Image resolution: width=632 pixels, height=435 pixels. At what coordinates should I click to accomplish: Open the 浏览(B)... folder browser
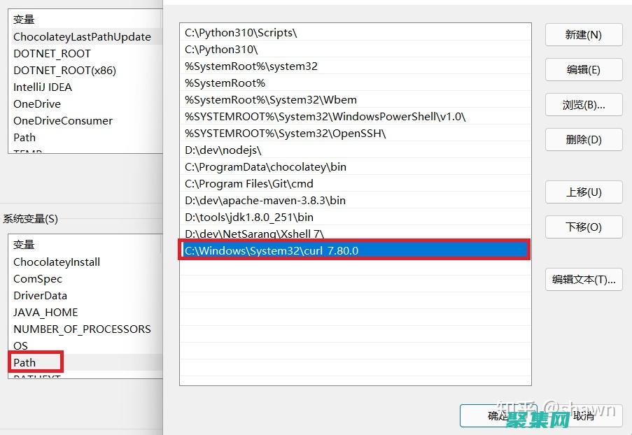point(583,105)
